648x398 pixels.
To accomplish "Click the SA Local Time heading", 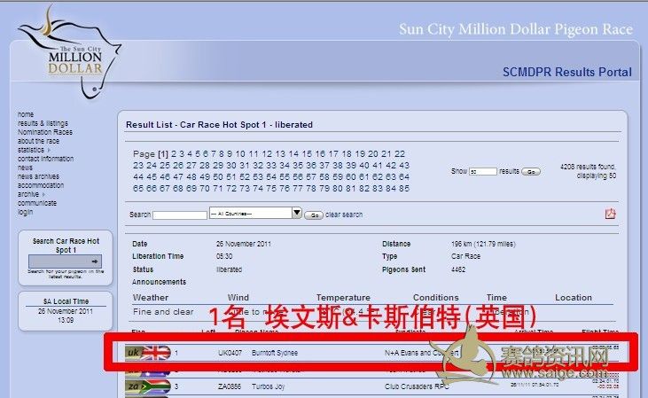I will pos(66,301).
